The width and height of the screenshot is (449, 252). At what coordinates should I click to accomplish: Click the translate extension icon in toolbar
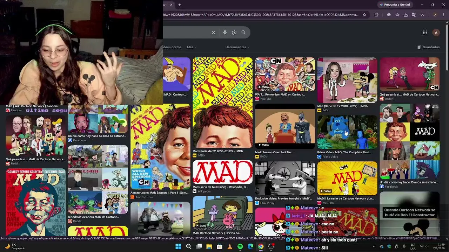(x=414, y=15)
